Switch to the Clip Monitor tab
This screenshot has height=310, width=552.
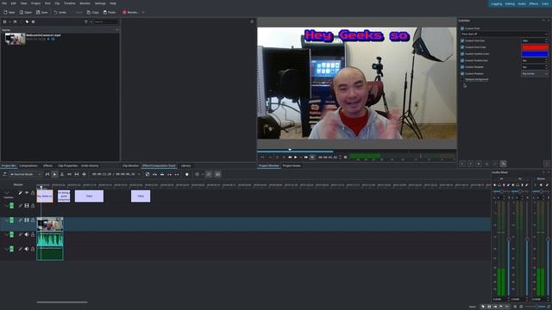coord(130,165)
